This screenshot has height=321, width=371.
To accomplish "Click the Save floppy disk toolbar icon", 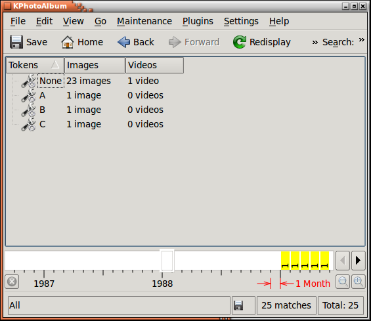I will (16, 42).
